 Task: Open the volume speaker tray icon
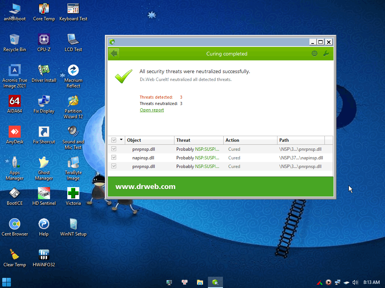355,282
